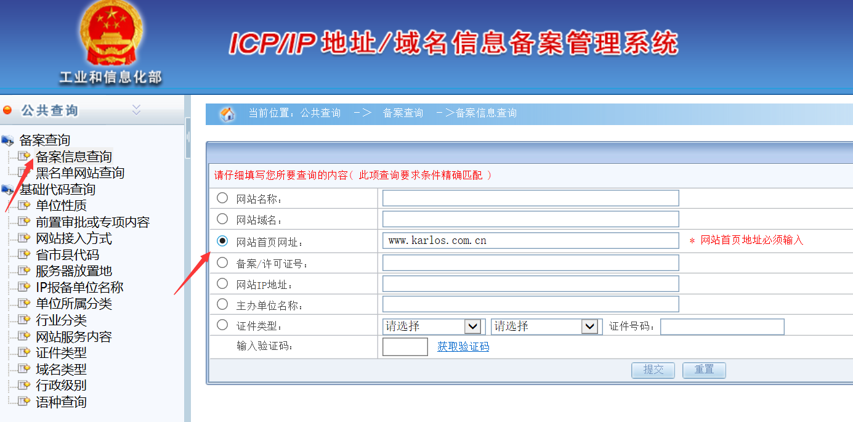
Task: Click the page icon beside 域名类型
Action: coord(24,369)
